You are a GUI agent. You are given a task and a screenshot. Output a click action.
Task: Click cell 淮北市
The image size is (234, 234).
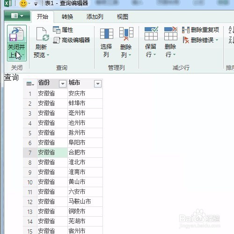85,162
